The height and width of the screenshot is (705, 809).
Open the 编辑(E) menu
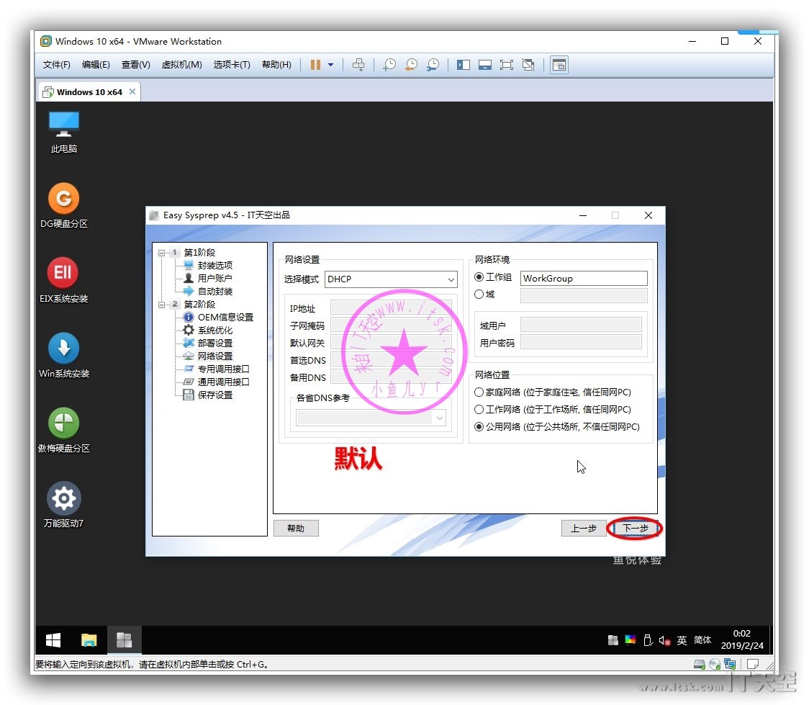coord(96,65)
